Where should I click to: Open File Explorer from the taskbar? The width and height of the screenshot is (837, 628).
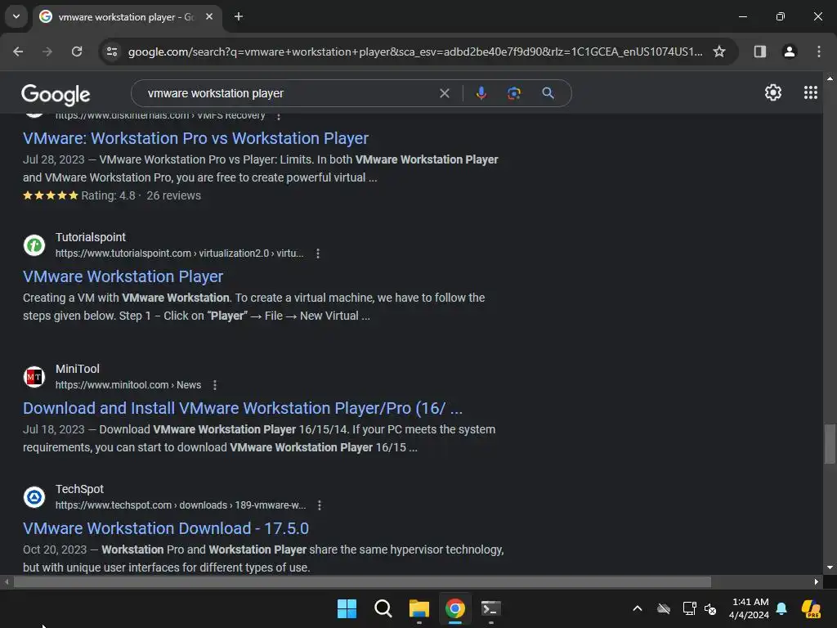pos(419,608)
